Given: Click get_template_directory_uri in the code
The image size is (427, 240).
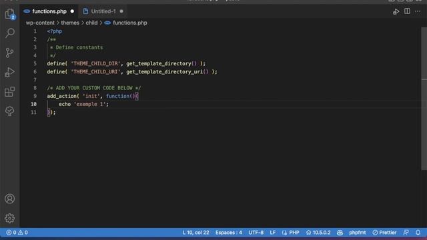Looking at the screenshot, I should coord(165,72).
